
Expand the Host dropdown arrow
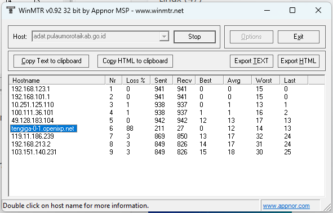[164, 36]
